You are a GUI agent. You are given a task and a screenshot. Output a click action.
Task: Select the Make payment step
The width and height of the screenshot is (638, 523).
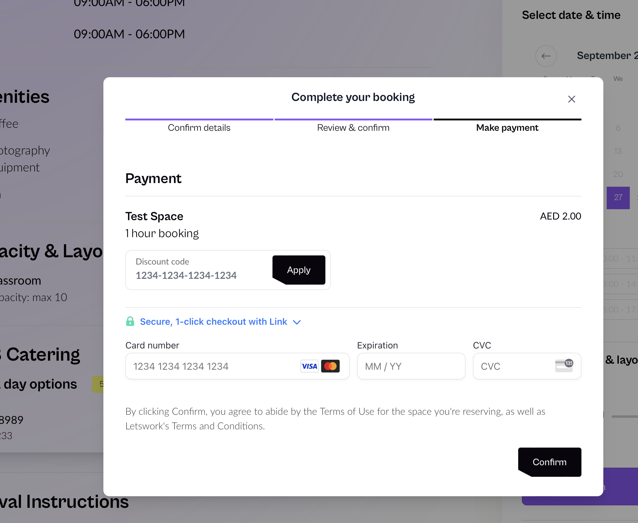pos(507,128)
